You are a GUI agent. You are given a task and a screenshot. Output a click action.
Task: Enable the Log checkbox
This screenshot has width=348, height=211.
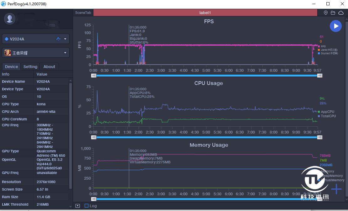tap(87, 206)
